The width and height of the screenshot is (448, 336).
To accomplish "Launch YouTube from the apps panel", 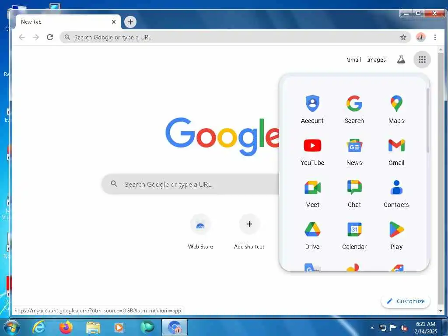I will tap(312, 151).
